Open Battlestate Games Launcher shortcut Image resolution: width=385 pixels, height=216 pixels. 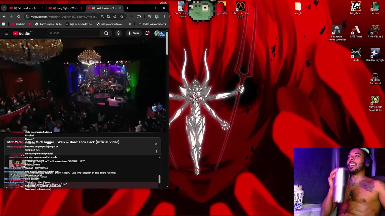coord(337,33)
